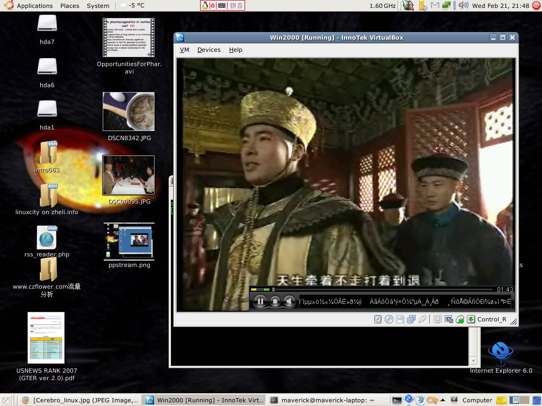Switch to the maverick@maverick-laptop terminal window
Viewport: 542px width, 406px height.
[x=328, y=400]
